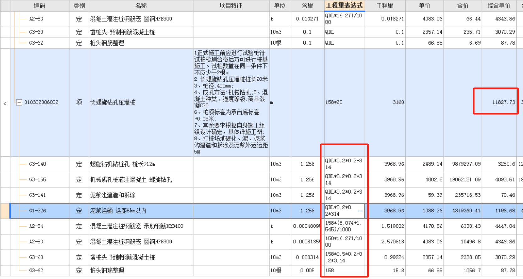Viewport: 523px width, 279px height.
Task: Collapse item 010302006002 with the minus box
Action: click(x=19, y=102)
